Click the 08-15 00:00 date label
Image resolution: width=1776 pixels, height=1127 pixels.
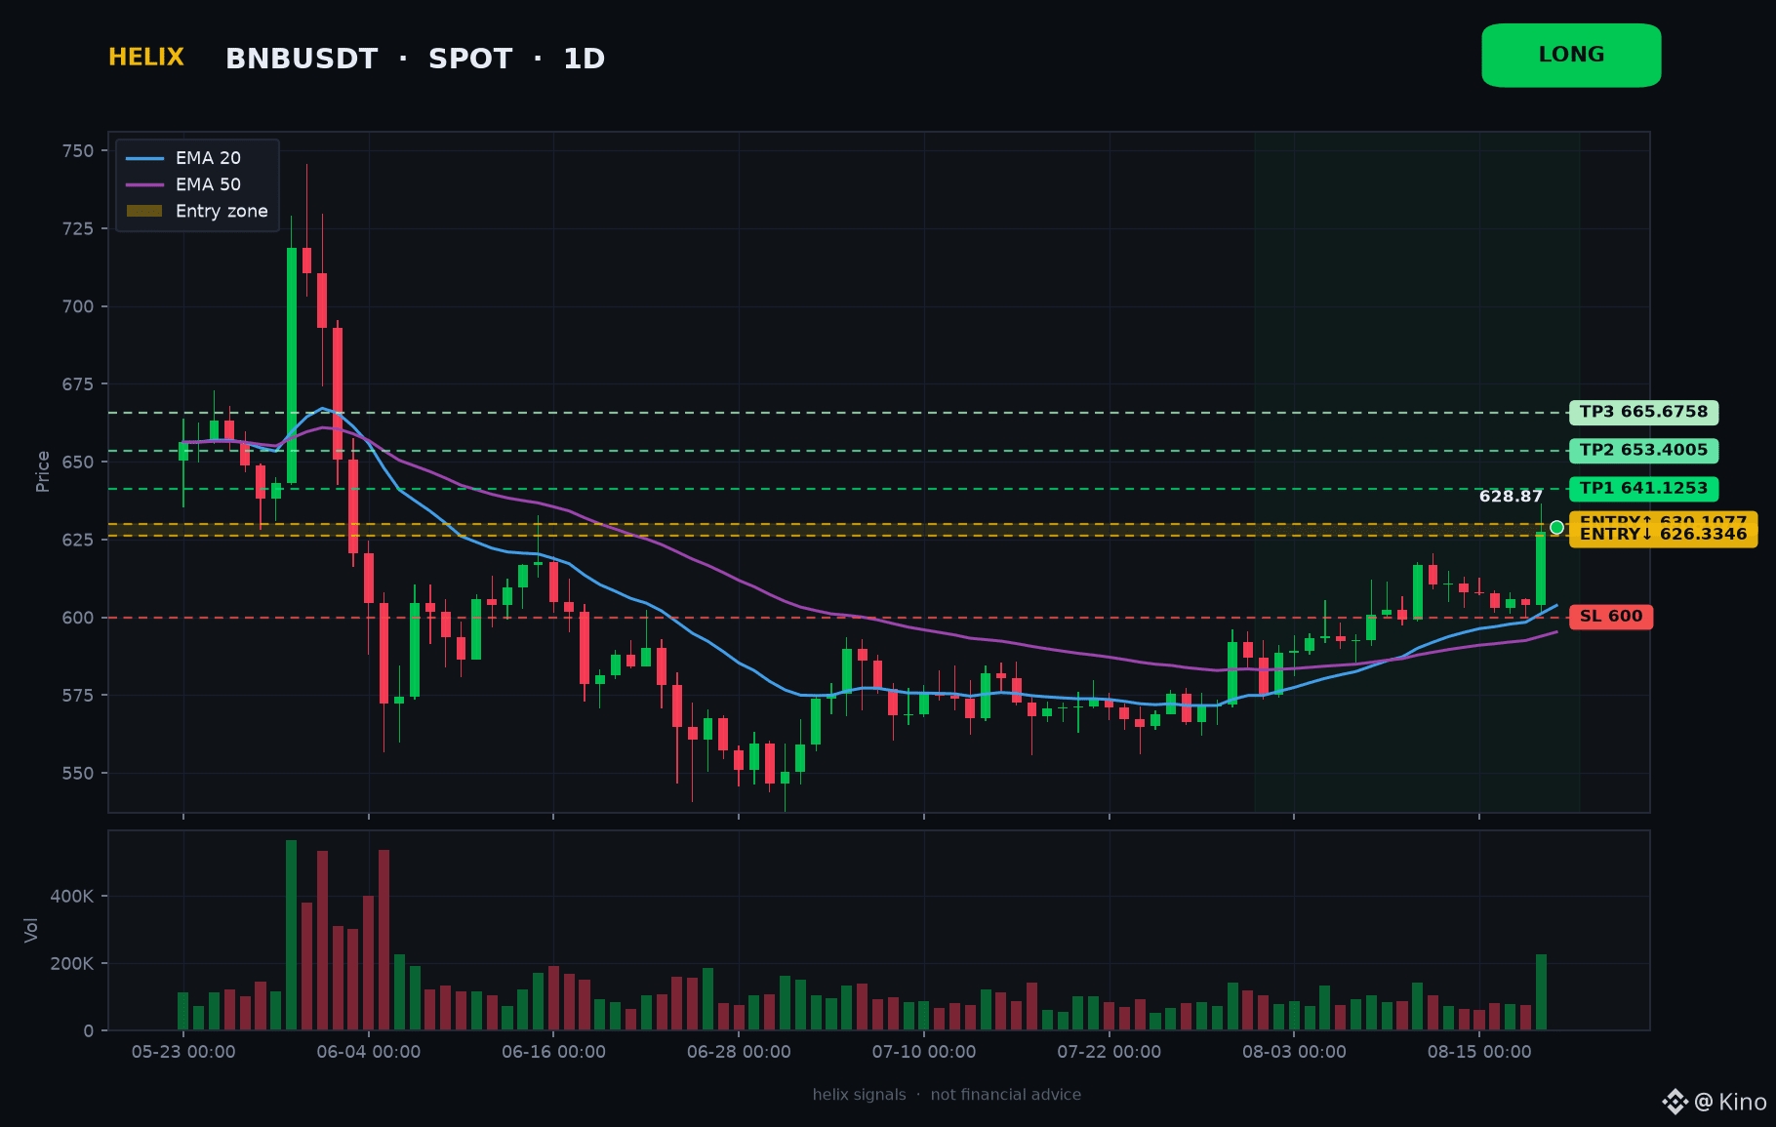click(1479, 1052)
